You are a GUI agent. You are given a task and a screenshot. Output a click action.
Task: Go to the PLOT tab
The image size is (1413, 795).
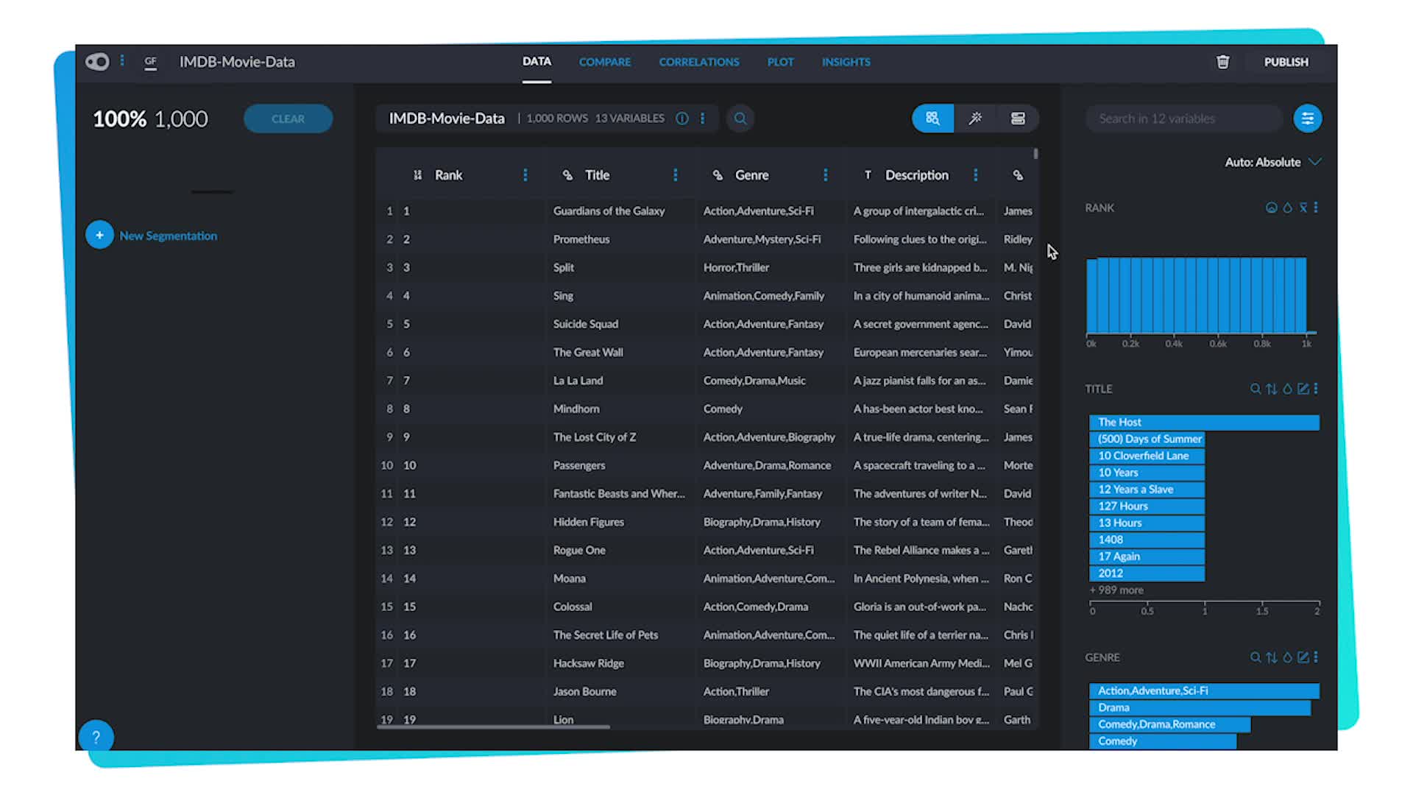pyautogui.click(x=780, y=62)
